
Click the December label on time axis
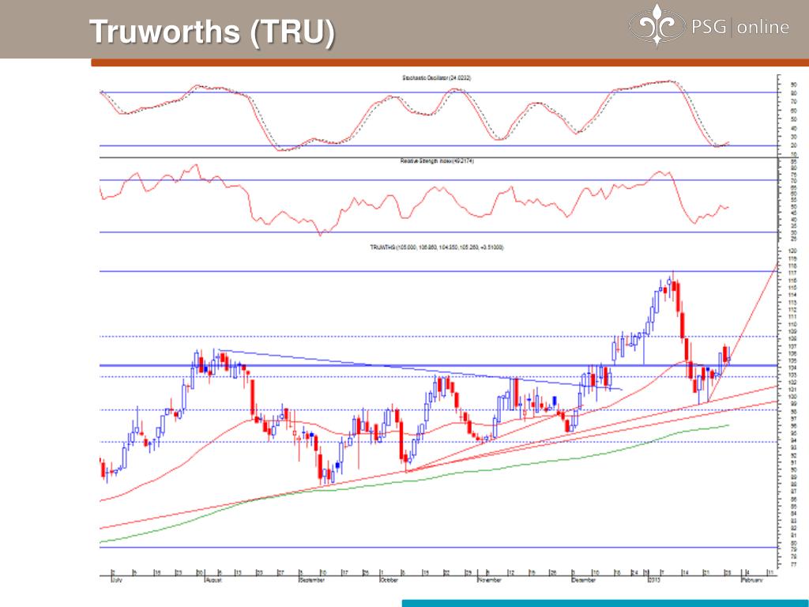click(584, 580)
